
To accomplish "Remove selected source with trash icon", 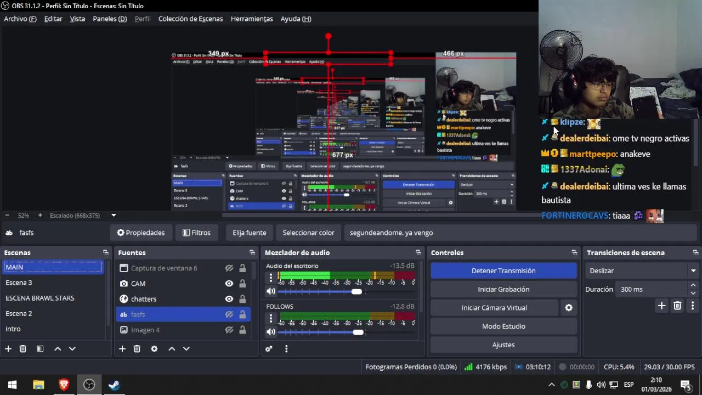I will [137, 349].
